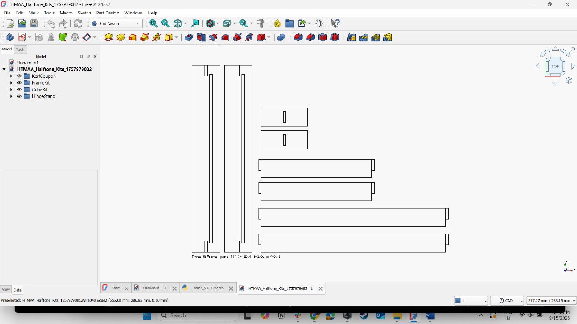Switch to the Frame_v3.FCMacro tab
This screenshot has width=577, height=324.
(x=207, y=288)
